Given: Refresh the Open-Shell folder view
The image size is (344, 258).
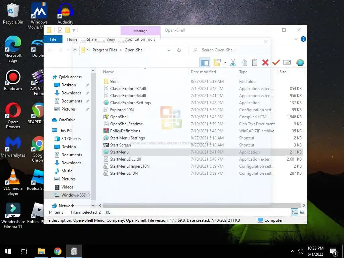Looking at the screenshot, I should tap(179, 50).
